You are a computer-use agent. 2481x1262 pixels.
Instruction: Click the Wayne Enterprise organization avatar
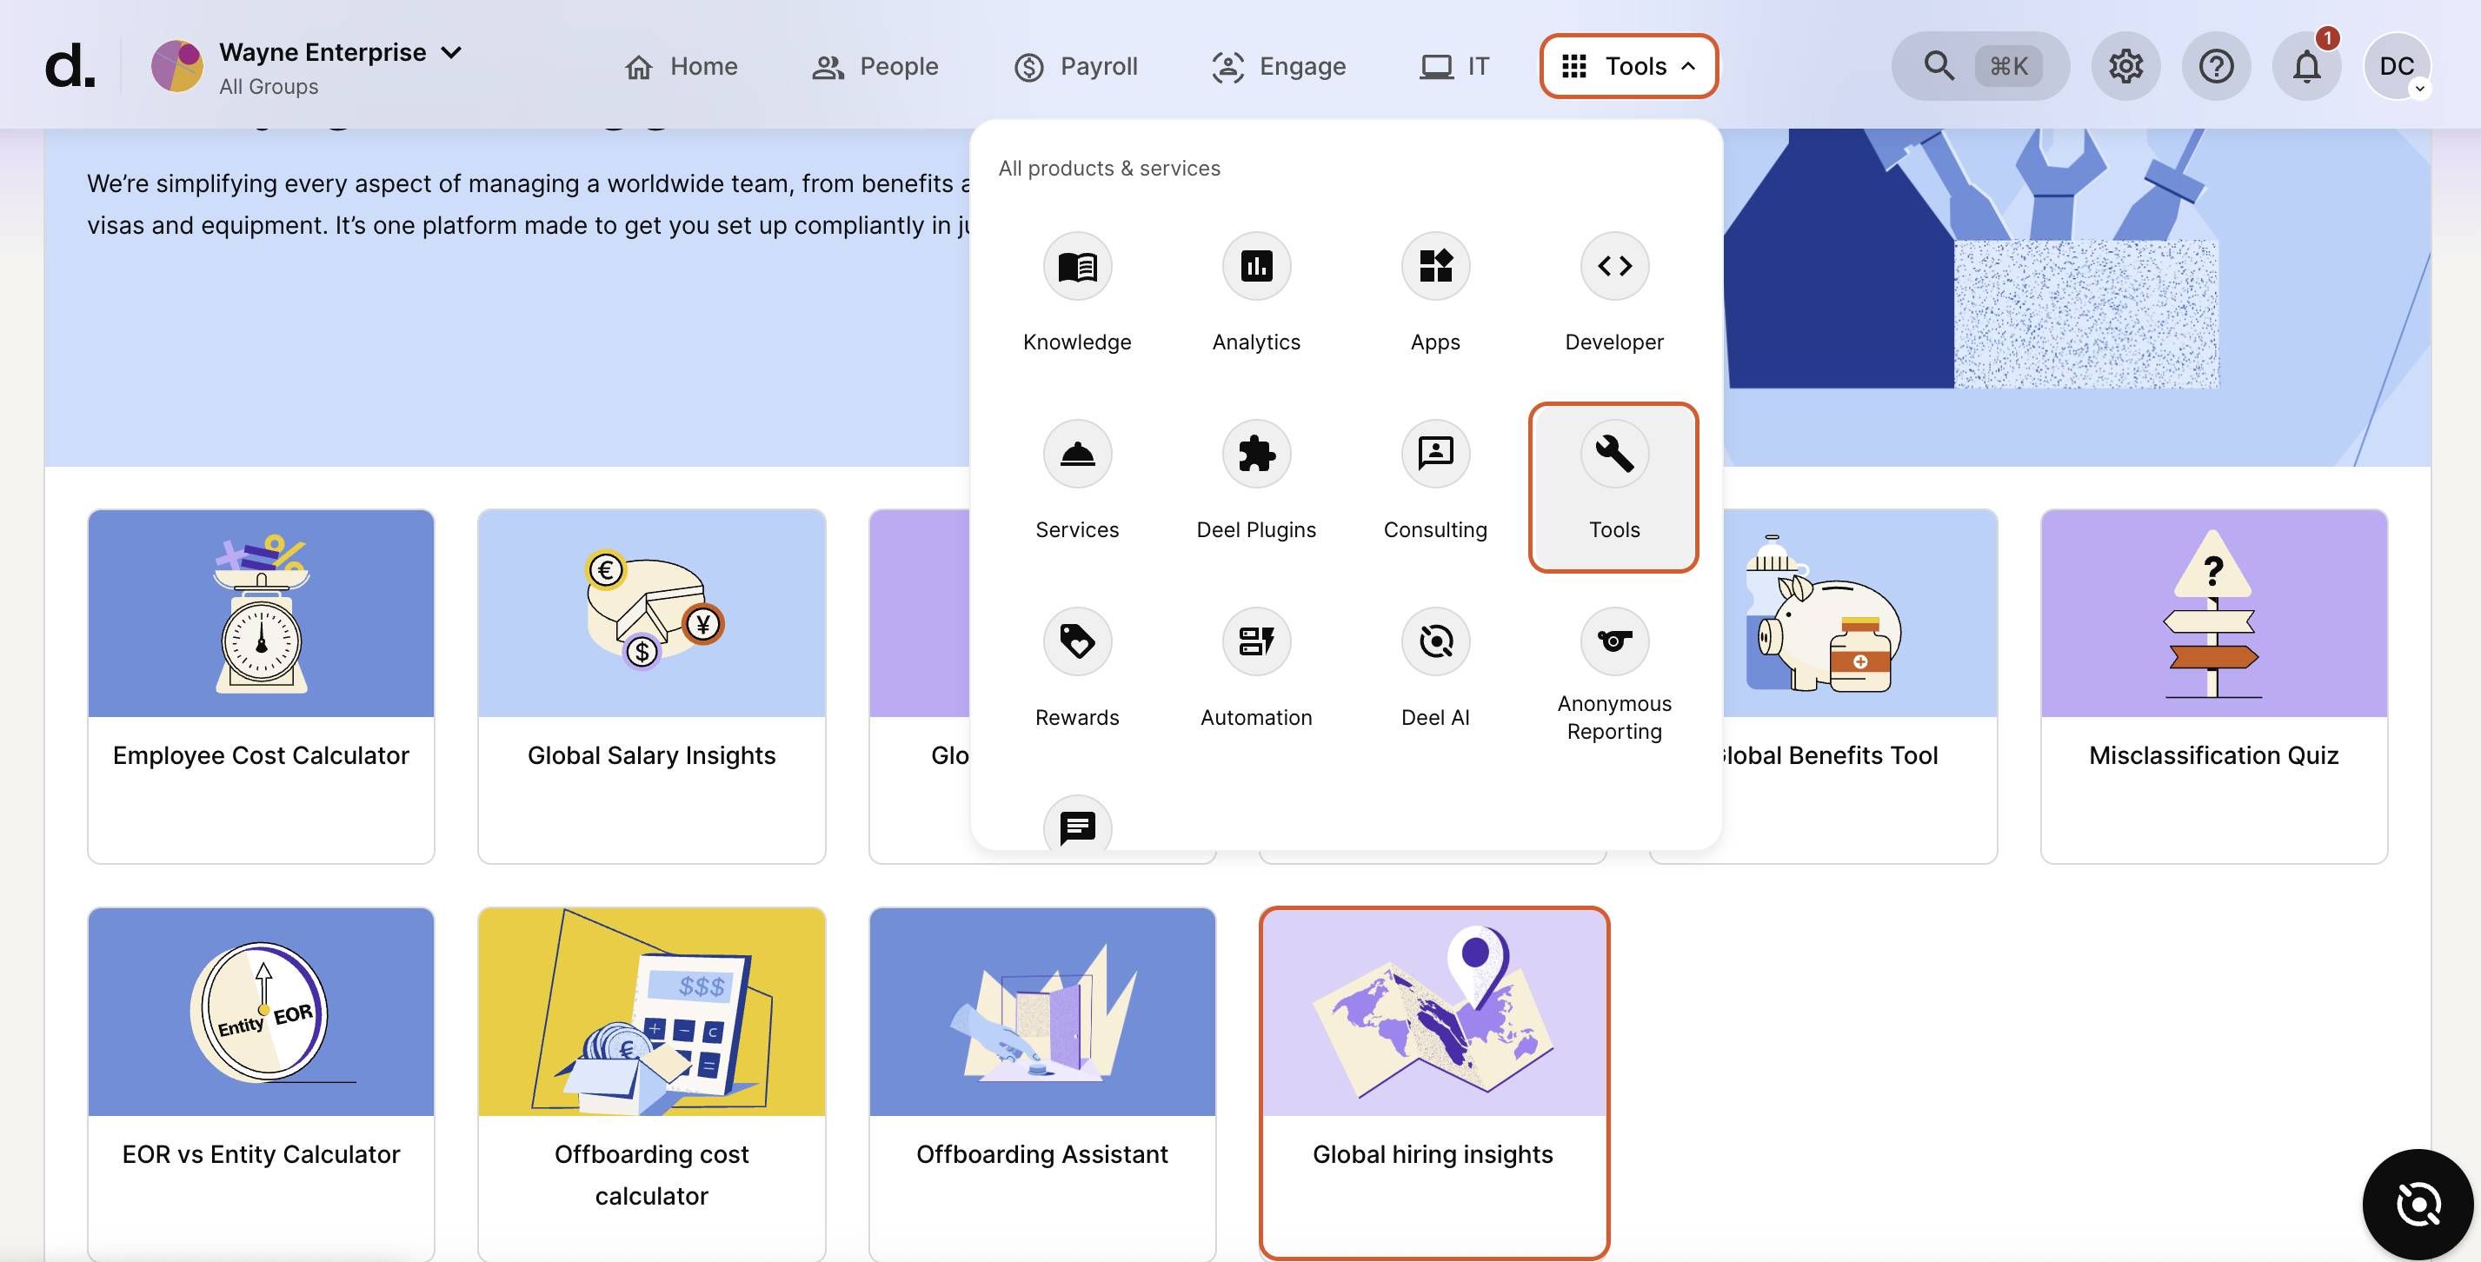177,66
